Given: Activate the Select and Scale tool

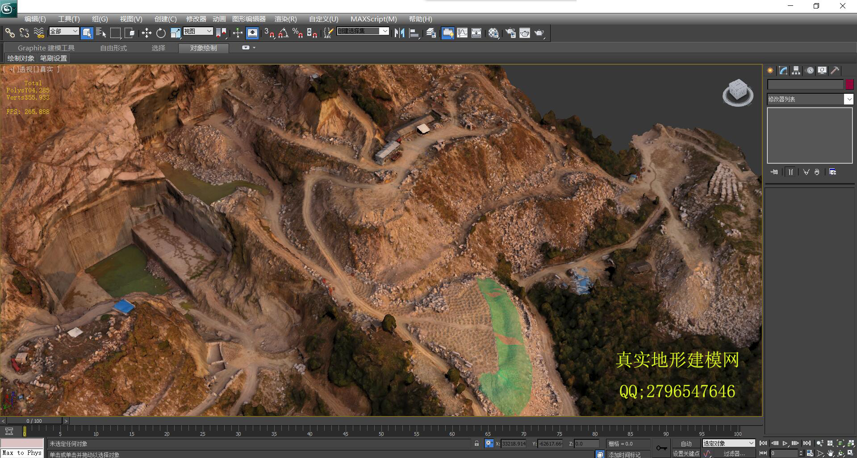Looking at the screenshot, I should pos(175,33).
